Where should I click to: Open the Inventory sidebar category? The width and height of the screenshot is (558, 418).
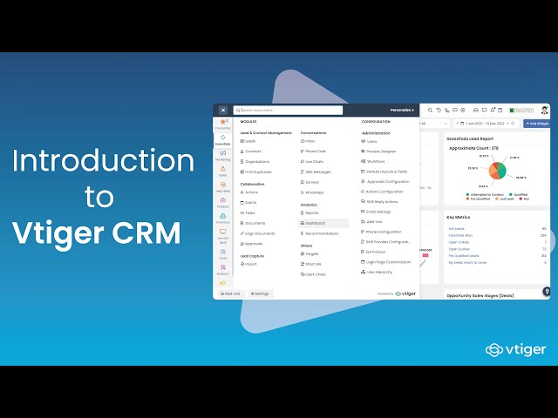tap(223, 219)
